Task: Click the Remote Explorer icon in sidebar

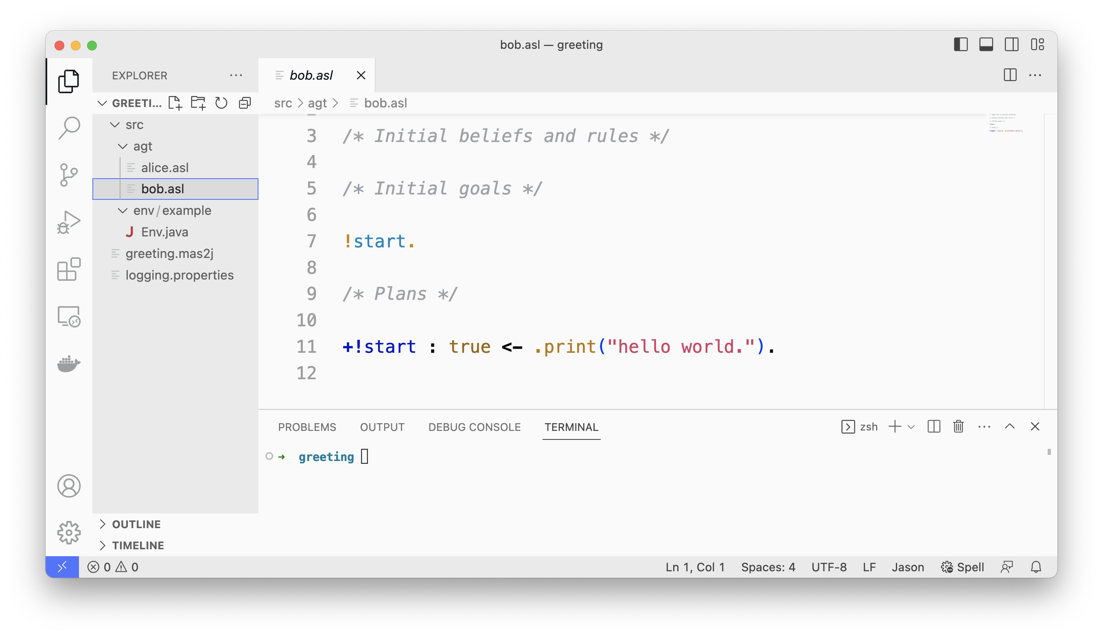Action: coord(68,319)
